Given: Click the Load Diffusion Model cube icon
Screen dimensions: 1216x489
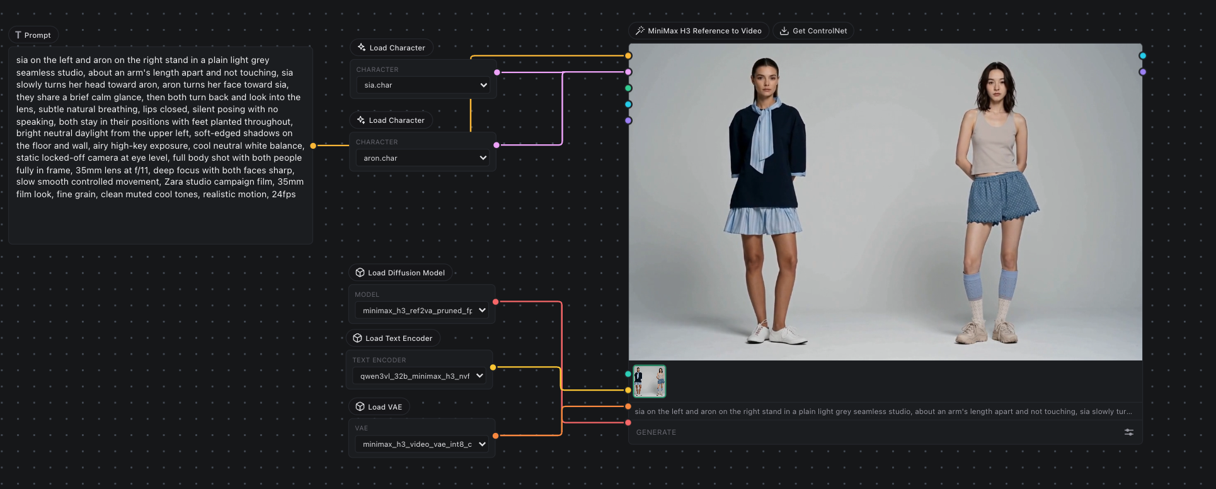Looking at the screenshot, I should 360,272.
